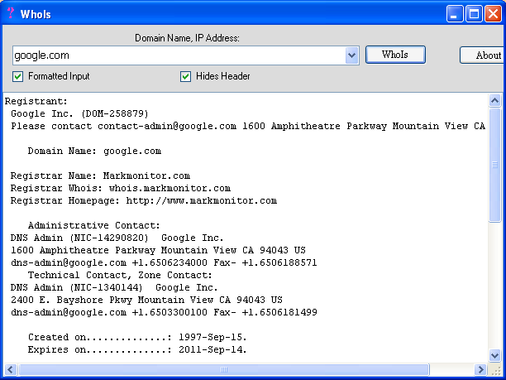Click the line with Fax +1.6506181499
Viewport: 506px width, 380px height.
[164, 312]
